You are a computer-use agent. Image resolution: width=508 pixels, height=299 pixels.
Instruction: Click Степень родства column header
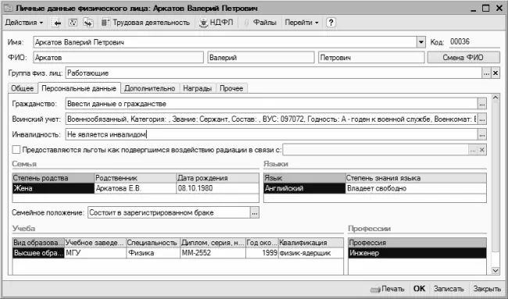[x=53, y=178]
